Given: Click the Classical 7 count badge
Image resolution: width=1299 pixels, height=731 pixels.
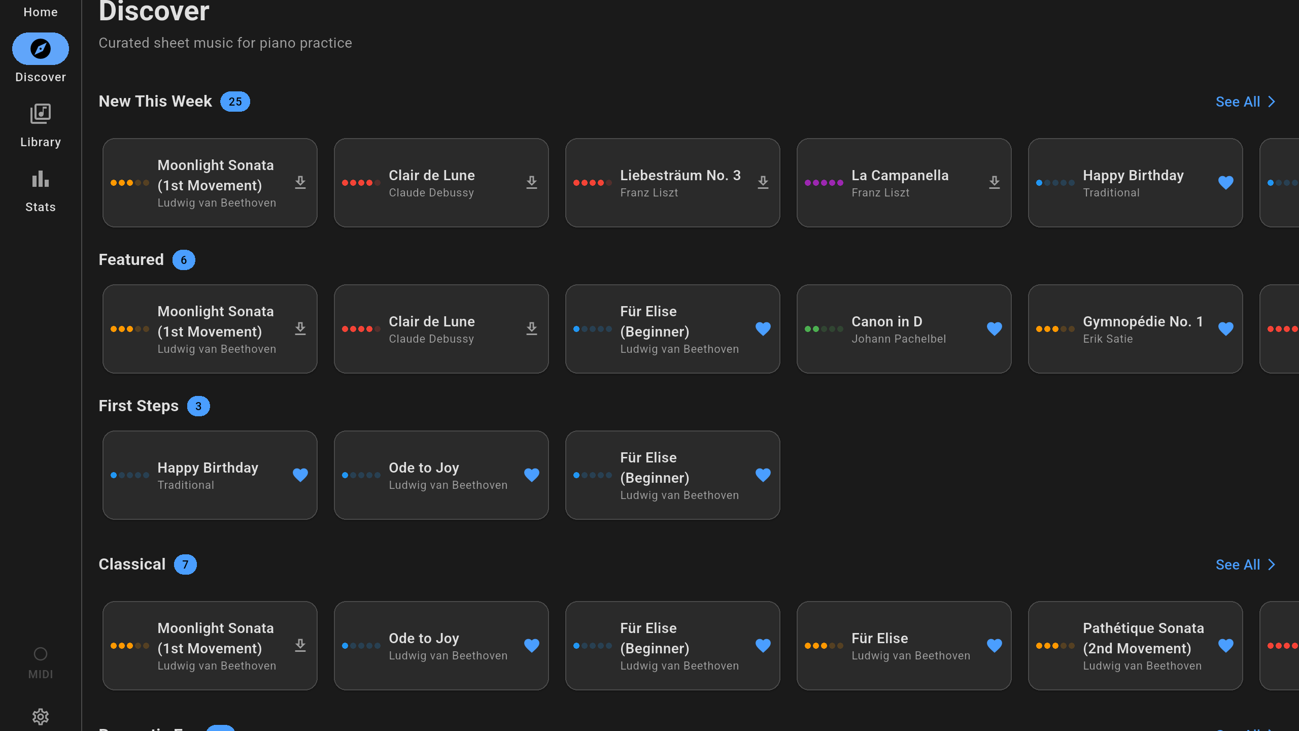Looking at the screenshot, I should (x=185, y=564).
